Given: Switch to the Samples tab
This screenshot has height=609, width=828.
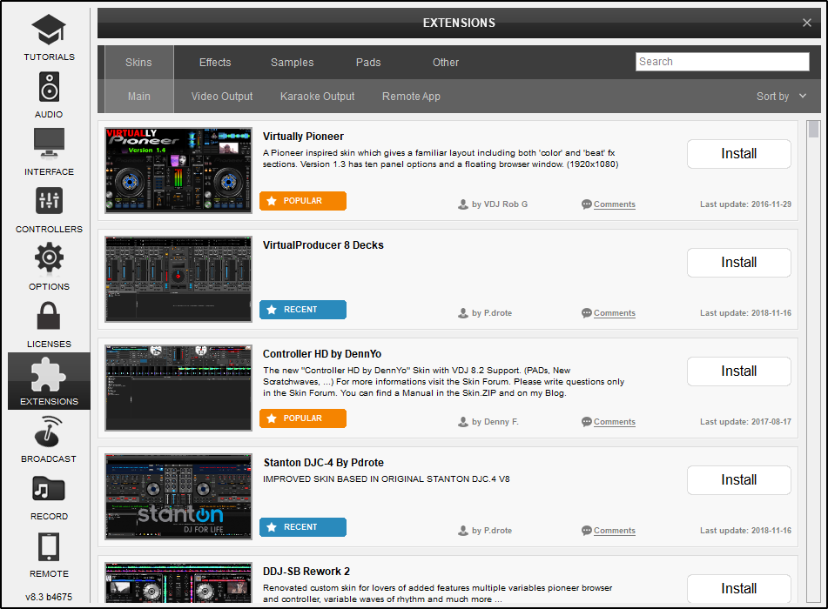Looking at the screenshot, I should tap(292, 63).
